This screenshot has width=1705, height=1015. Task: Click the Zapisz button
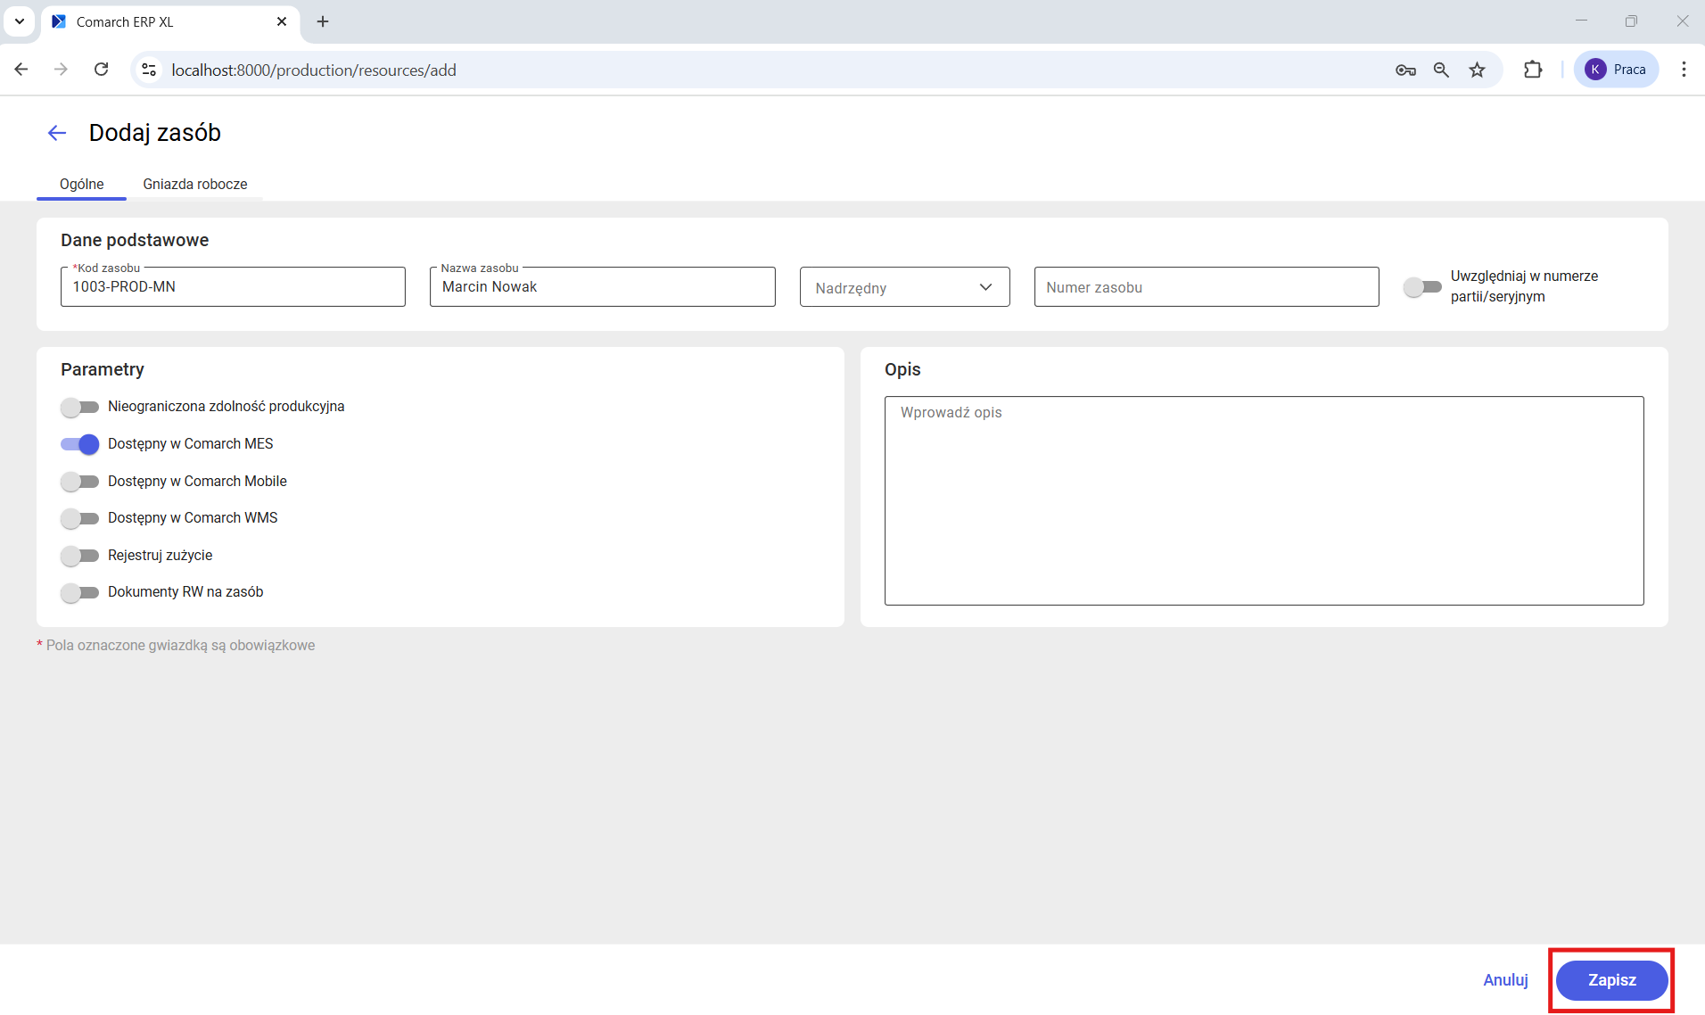coord(1611,980)
